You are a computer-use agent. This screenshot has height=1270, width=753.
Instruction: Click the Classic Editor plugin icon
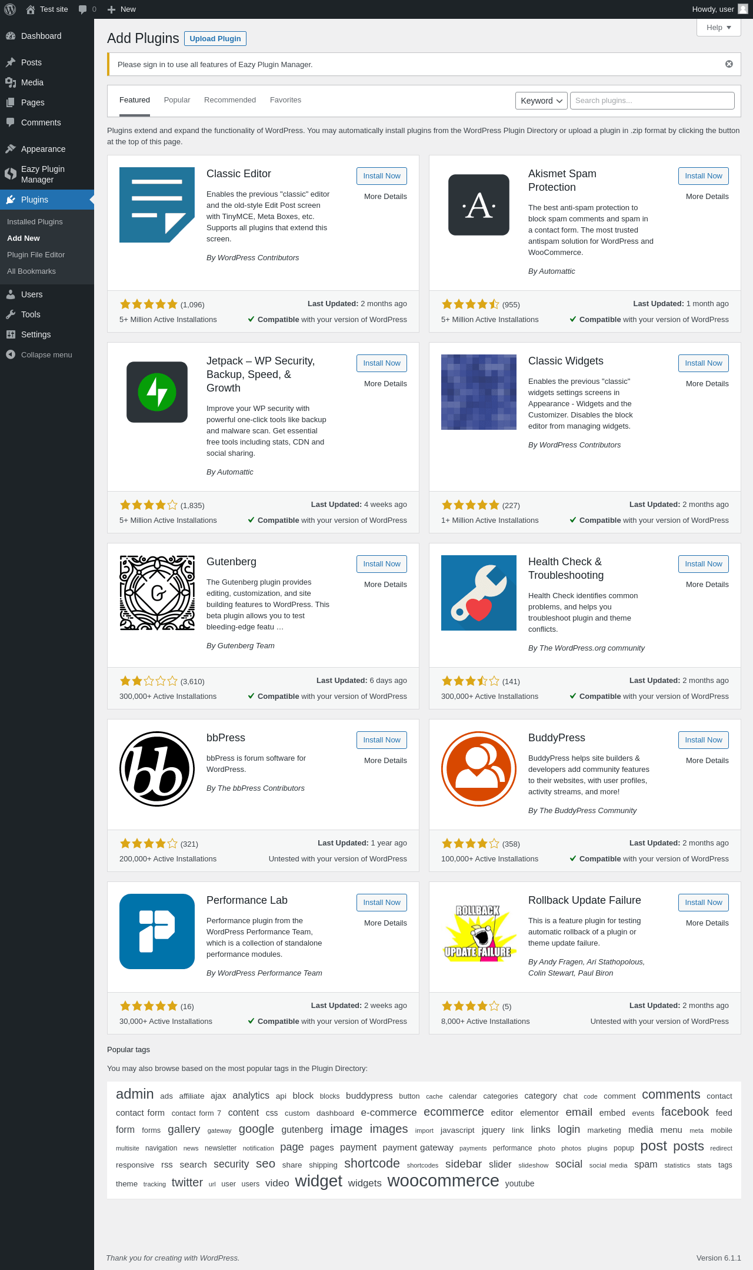(157, 205)
